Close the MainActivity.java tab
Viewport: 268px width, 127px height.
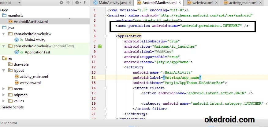130,3
